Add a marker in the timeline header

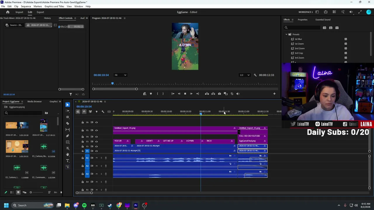click(96, 111)
